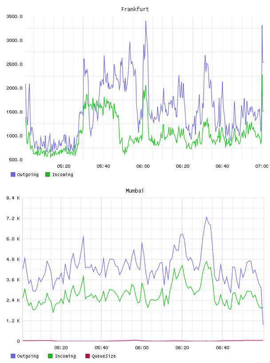Click the 05:20 time label on Mumbai axis
Image resolution: width=270 pixels, height=363 pixels.
click(61, 348)
